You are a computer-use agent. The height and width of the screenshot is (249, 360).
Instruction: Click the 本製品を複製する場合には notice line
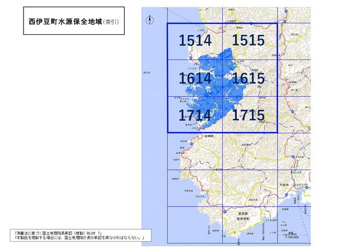(x=79, y=238)
